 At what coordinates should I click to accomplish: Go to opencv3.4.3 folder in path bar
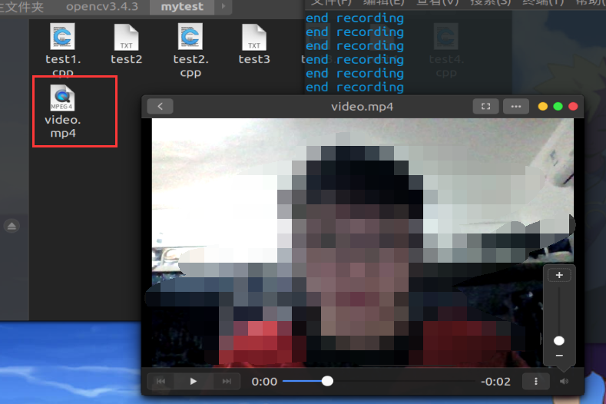[102, 7]
